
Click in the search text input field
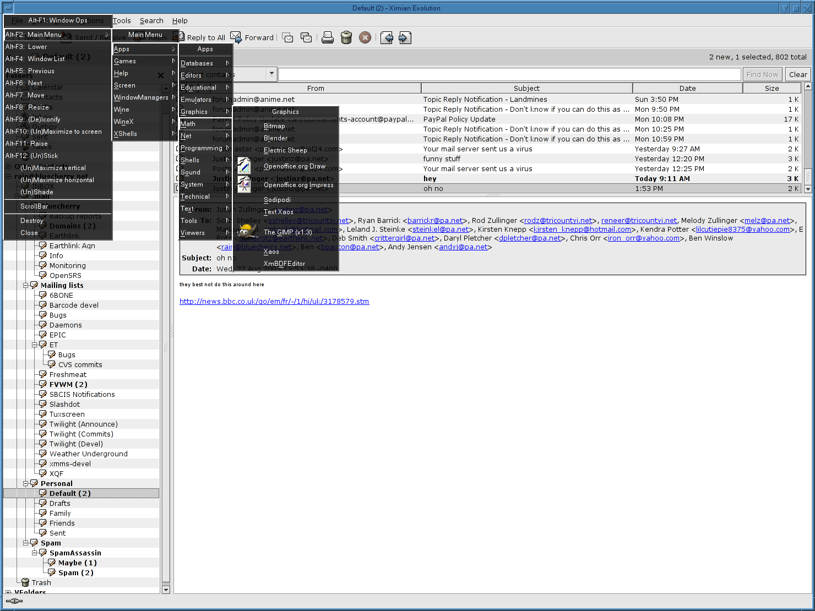(509, 74)
